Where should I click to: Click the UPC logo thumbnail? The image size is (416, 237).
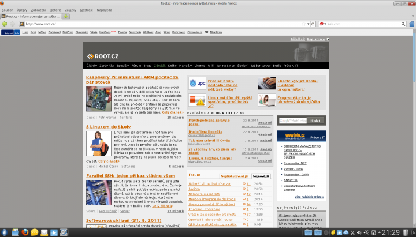(x=198, y=83)
